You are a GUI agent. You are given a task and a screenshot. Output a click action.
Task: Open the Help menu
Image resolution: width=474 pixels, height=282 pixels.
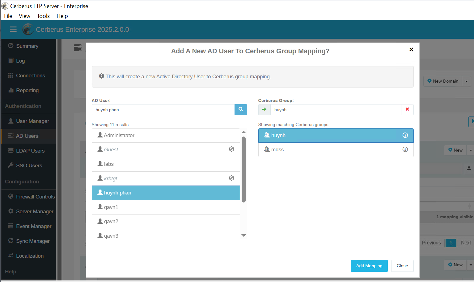click(x=62, y=16)
